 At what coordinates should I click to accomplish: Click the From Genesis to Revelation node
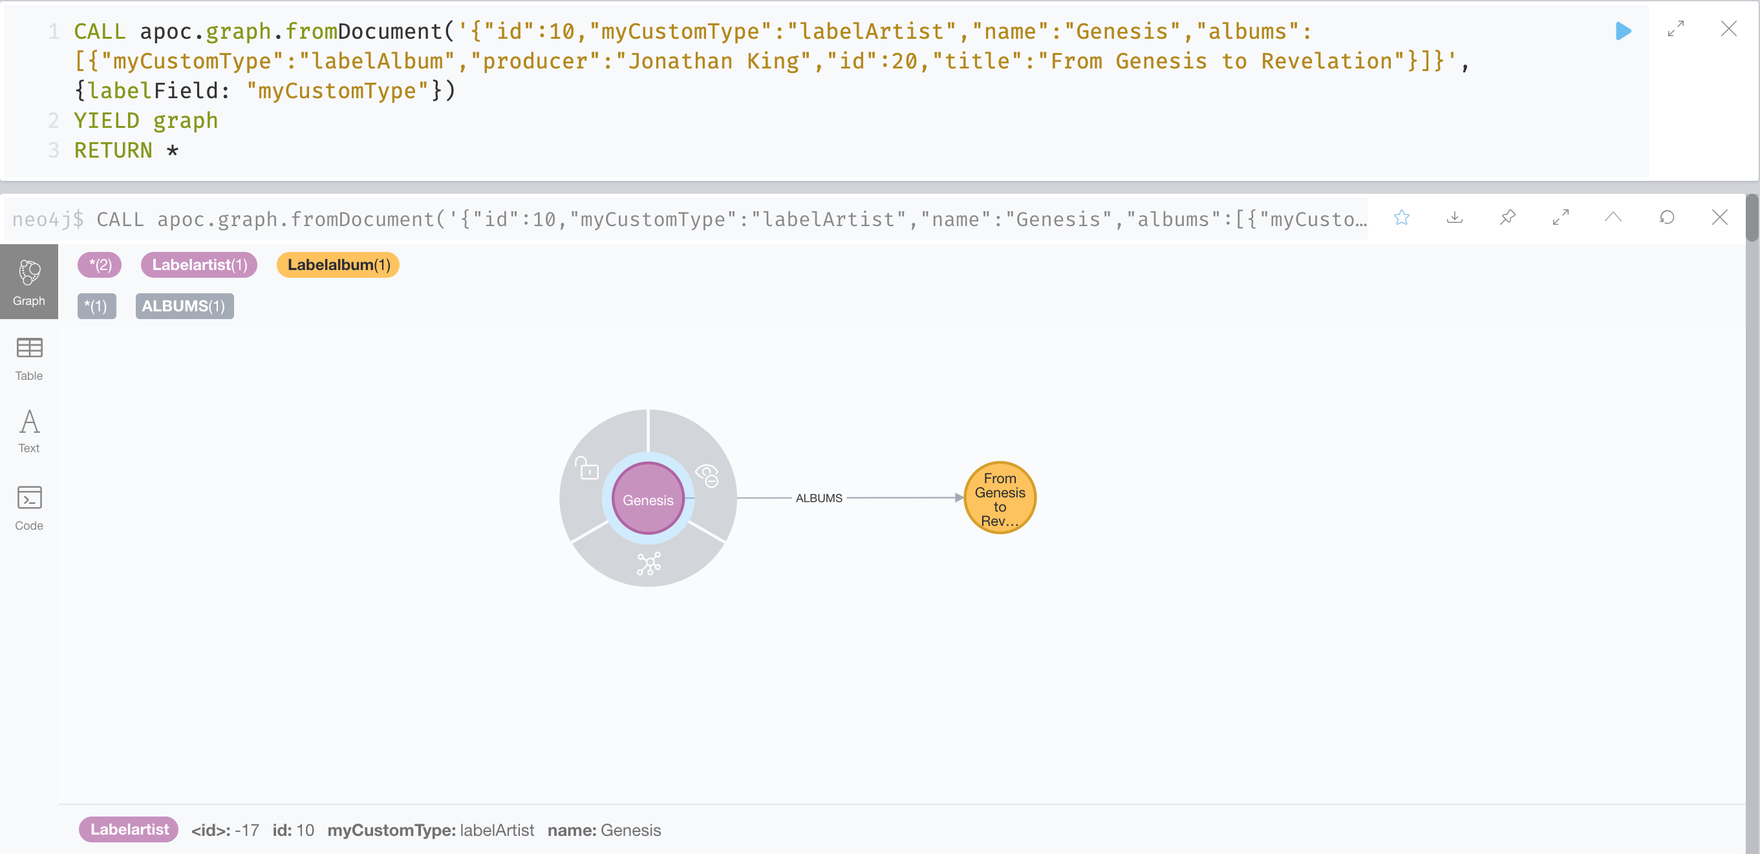[x=999, y=497]
